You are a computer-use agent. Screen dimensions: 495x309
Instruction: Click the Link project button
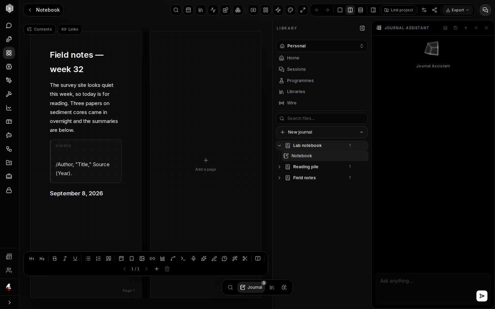pos(399,10)
